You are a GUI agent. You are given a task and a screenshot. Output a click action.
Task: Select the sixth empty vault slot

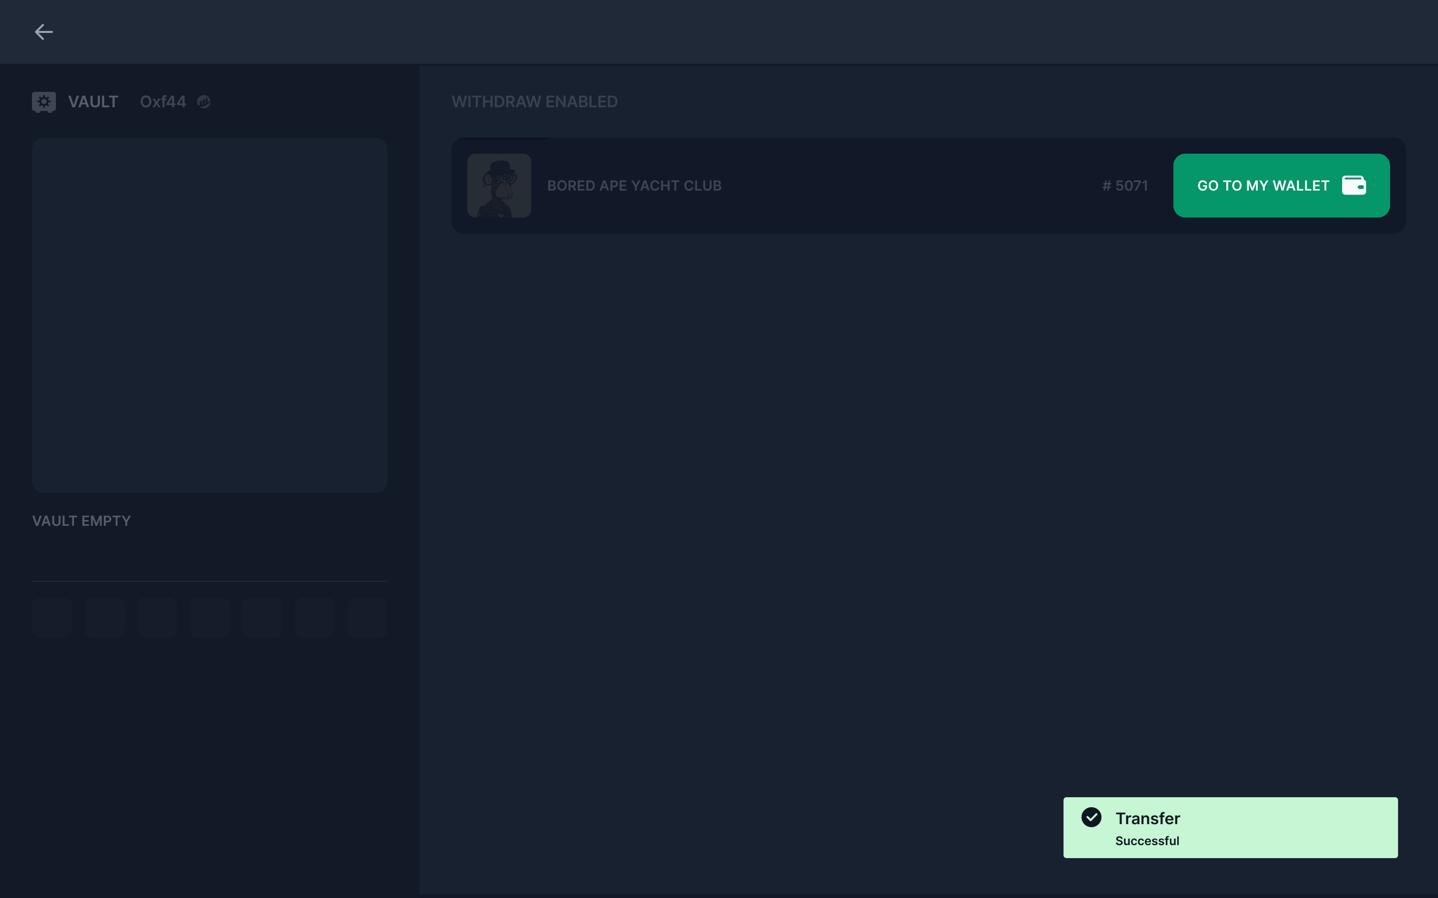point(315,618)
